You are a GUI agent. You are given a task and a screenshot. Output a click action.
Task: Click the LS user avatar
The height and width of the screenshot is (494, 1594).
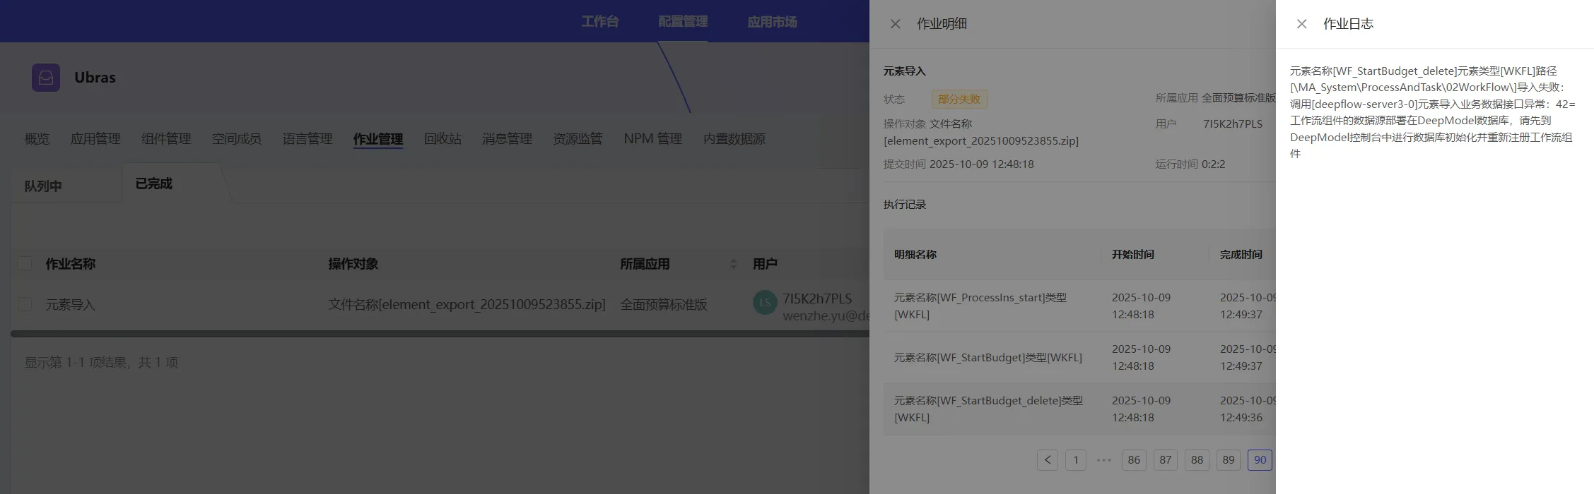(765, 303)
